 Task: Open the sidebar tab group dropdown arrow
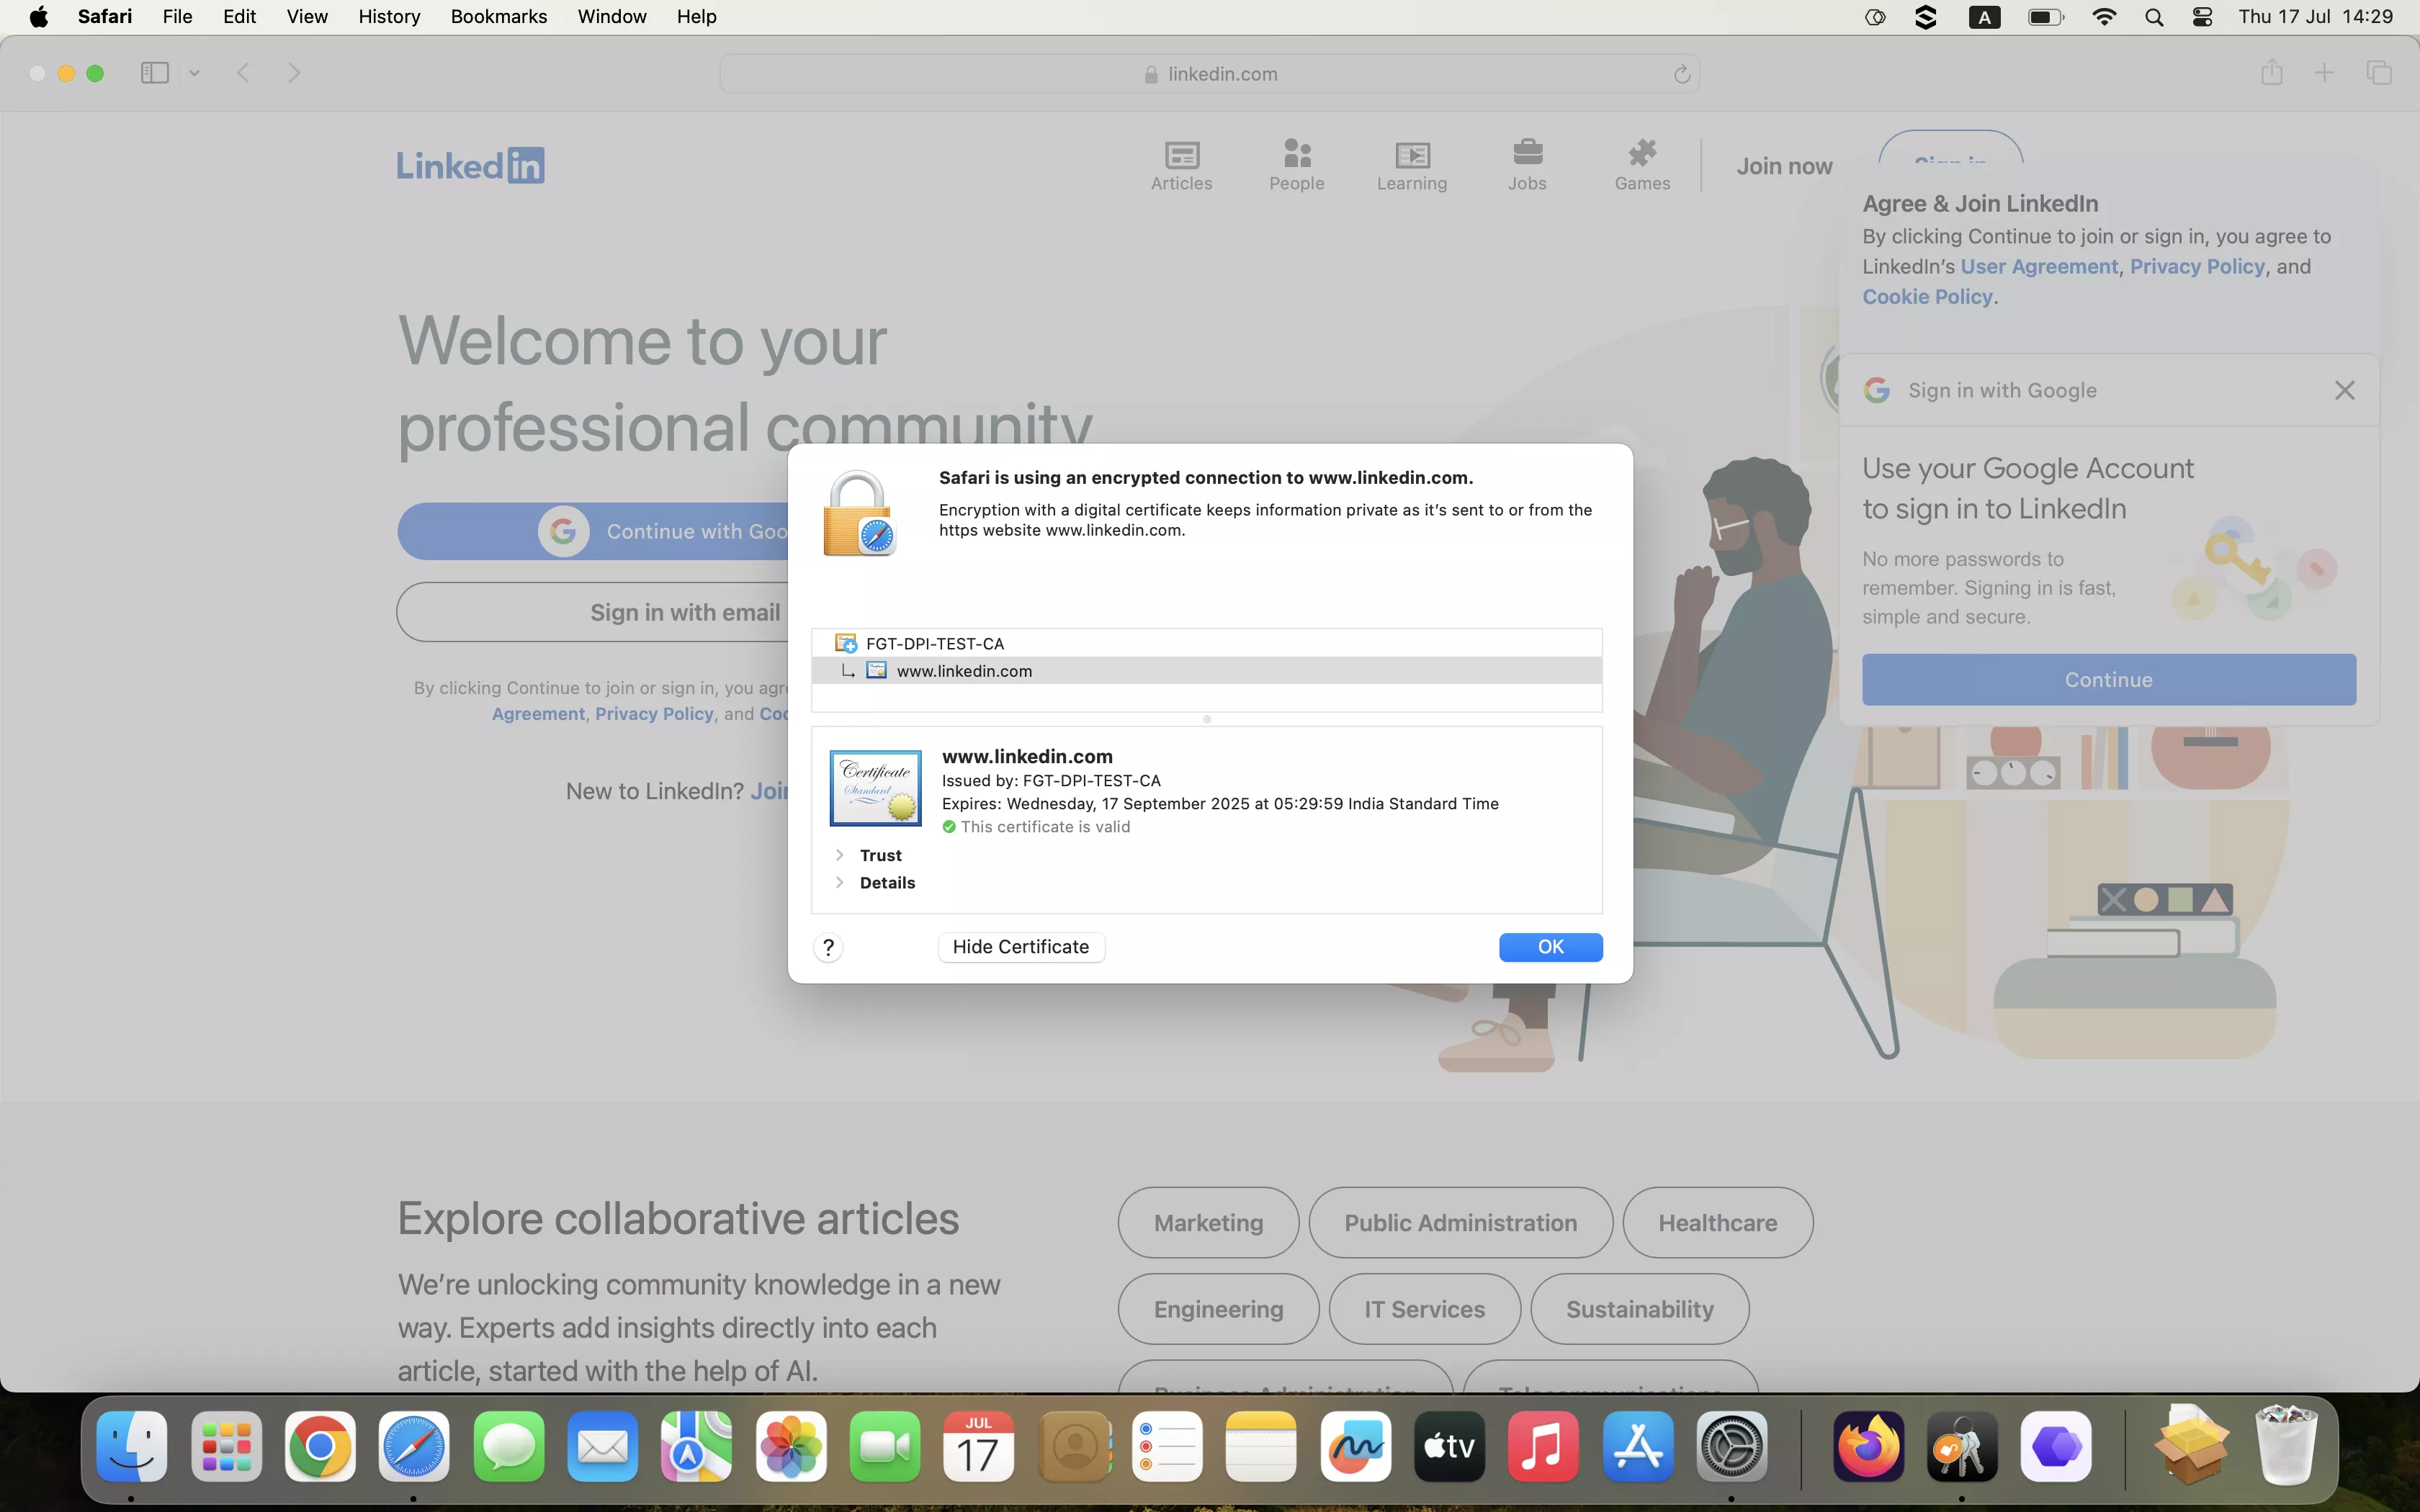[x=195, y=73]
